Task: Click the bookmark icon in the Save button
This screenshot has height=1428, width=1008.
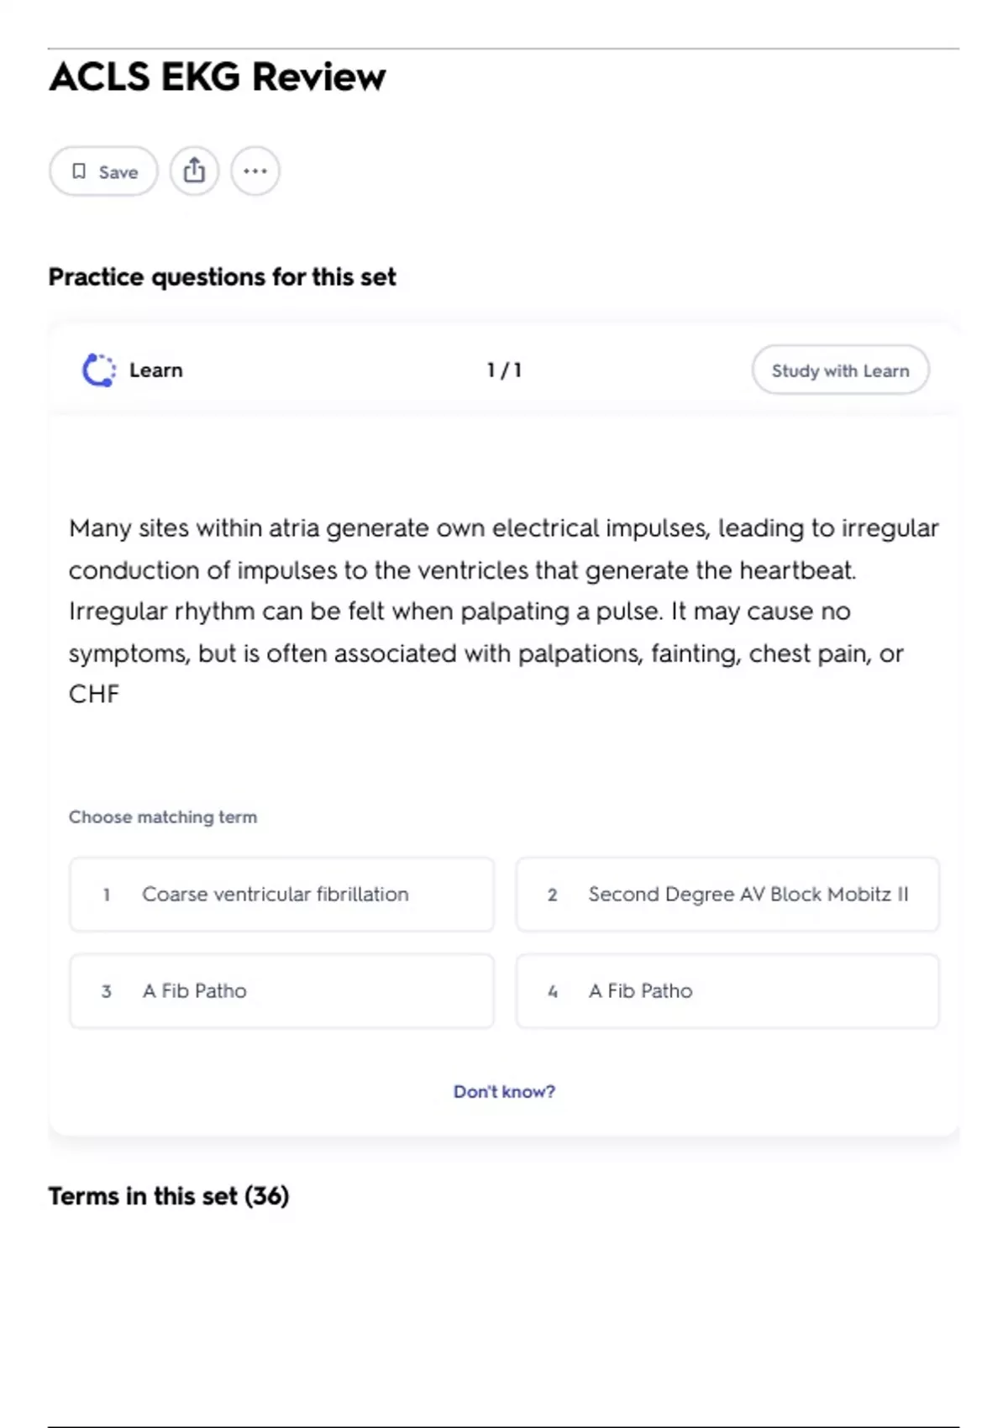Action: tap(79, 171)
